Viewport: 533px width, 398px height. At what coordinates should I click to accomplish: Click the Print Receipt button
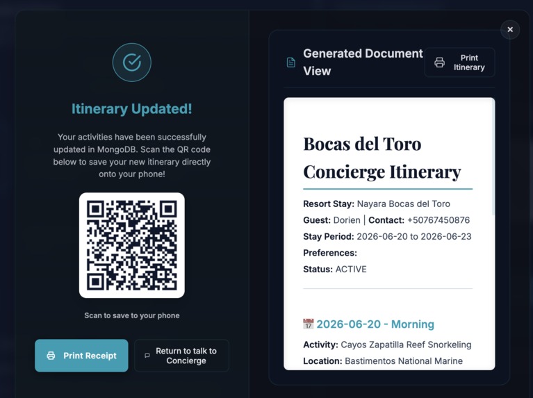pos(81,356)
